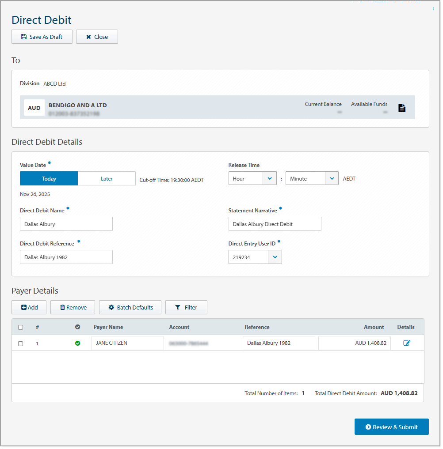Expand the Direct Entry User ID dropdown
This screenshot has height=449, width=443.
point(275,257)
